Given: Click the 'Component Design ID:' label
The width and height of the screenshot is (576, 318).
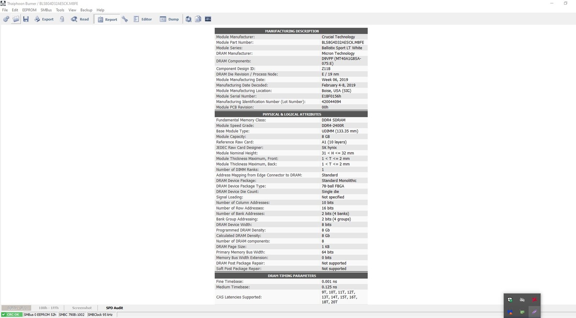Looking at the screenshot, I should pos(235,69).
